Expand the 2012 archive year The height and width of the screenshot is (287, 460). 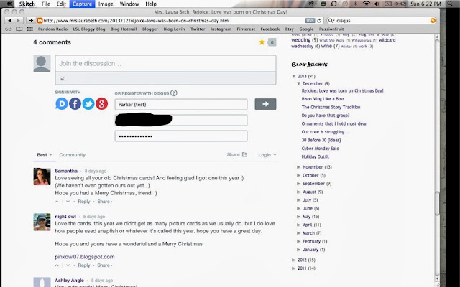294,260
